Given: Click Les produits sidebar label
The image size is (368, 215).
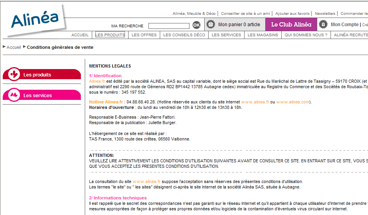Looking at the screenshot, I should click(x=38, y=75).
